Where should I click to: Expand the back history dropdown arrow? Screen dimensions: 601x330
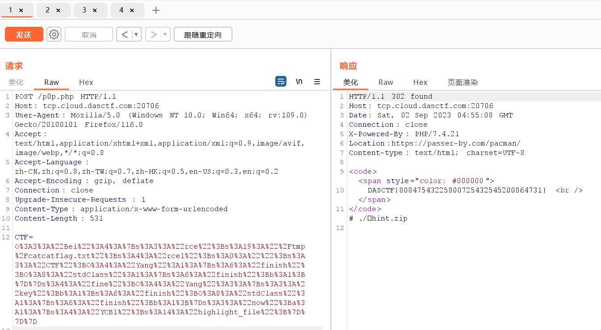click(x=136, y=34)
